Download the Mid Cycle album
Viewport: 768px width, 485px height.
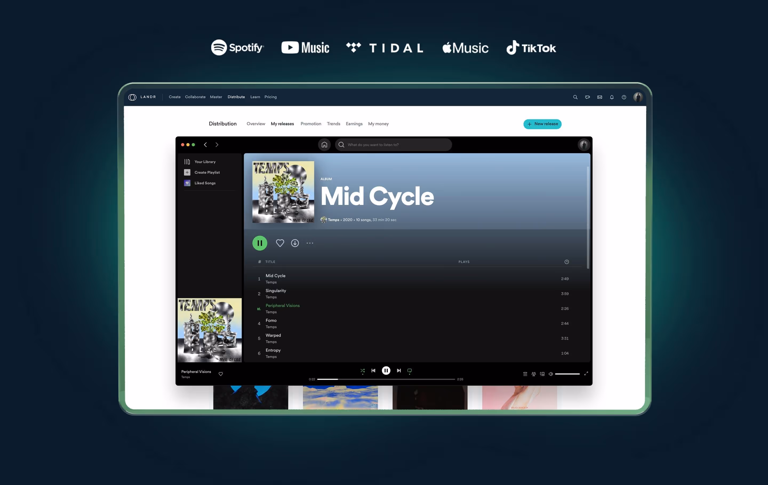coord(295,243)
